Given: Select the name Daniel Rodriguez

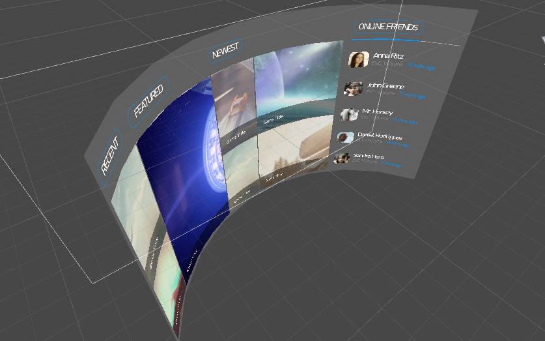Looking at the screenshot, I should (380, 136).
